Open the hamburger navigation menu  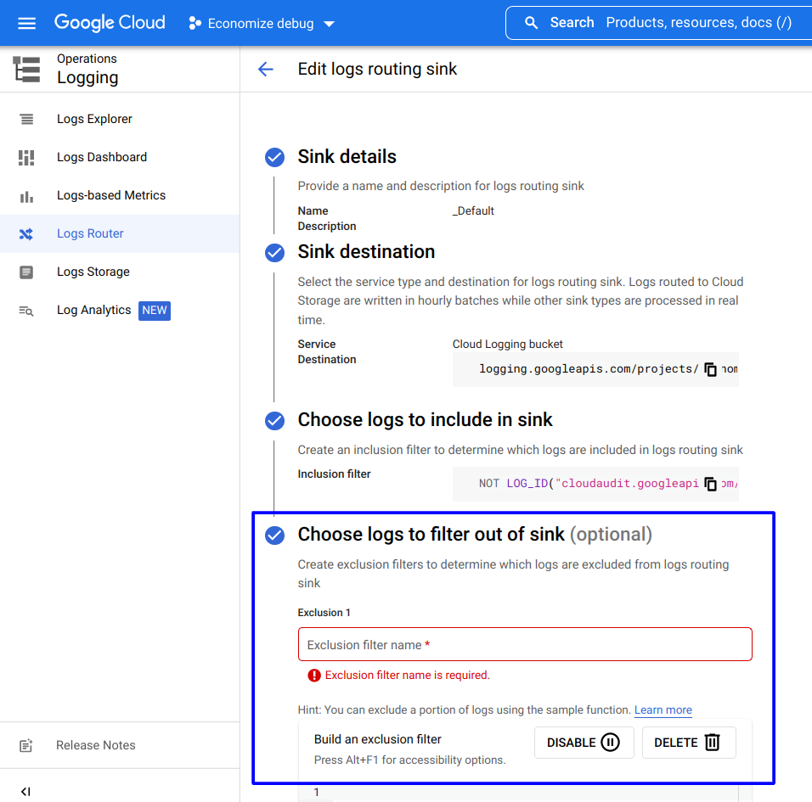[26, 23]
